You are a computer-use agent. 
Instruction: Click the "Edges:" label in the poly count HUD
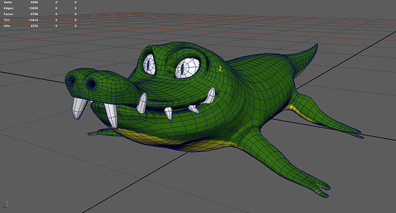click(8, 8)
